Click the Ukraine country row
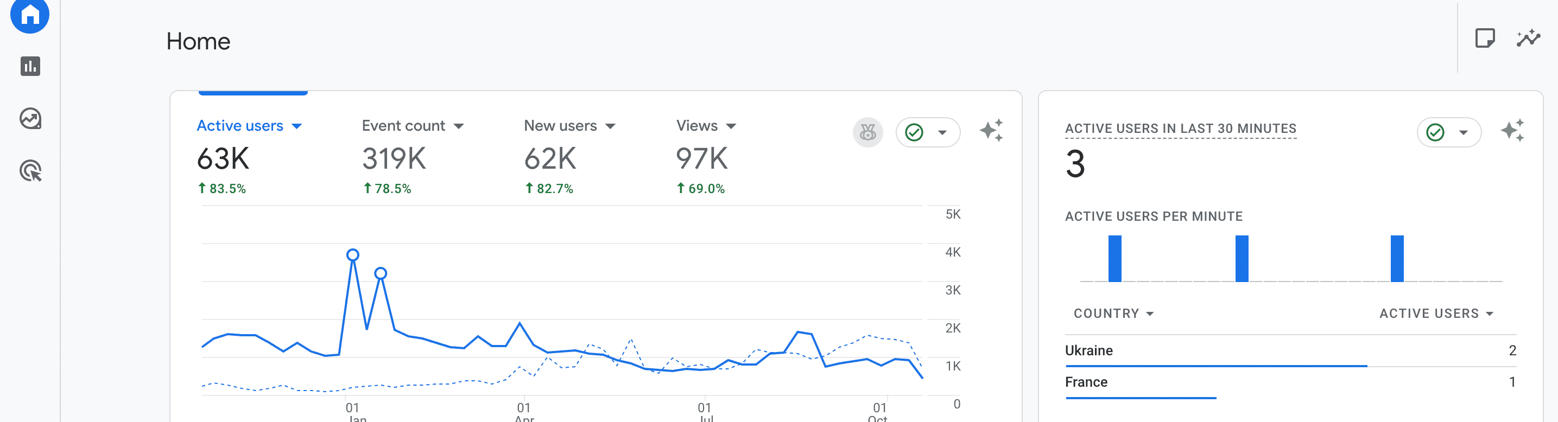 [x=1290, y=351]
